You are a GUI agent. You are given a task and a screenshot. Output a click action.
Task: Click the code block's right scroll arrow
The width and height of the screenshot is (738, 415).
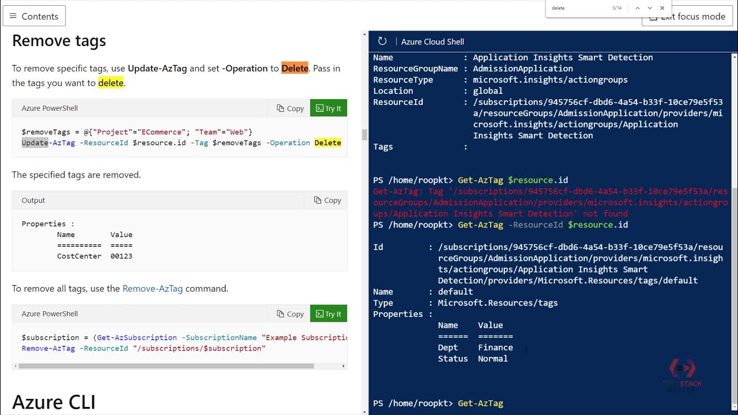344,366
